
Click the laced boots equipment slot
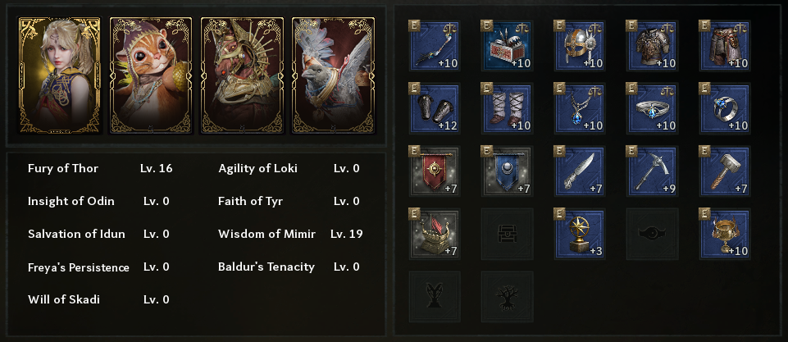coord(507,109)
